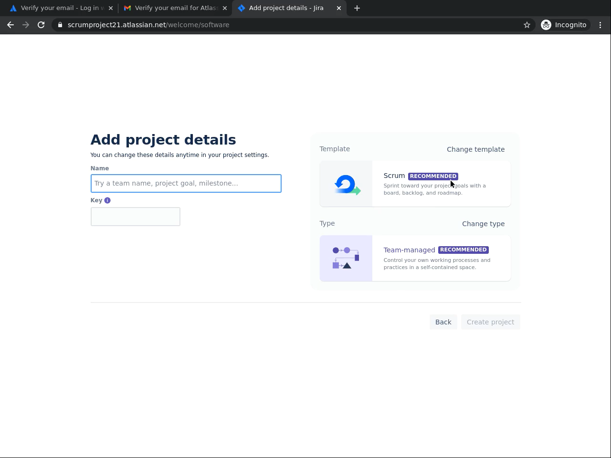Click the Template section label
The image size is (611, 458).
(335, 149)
